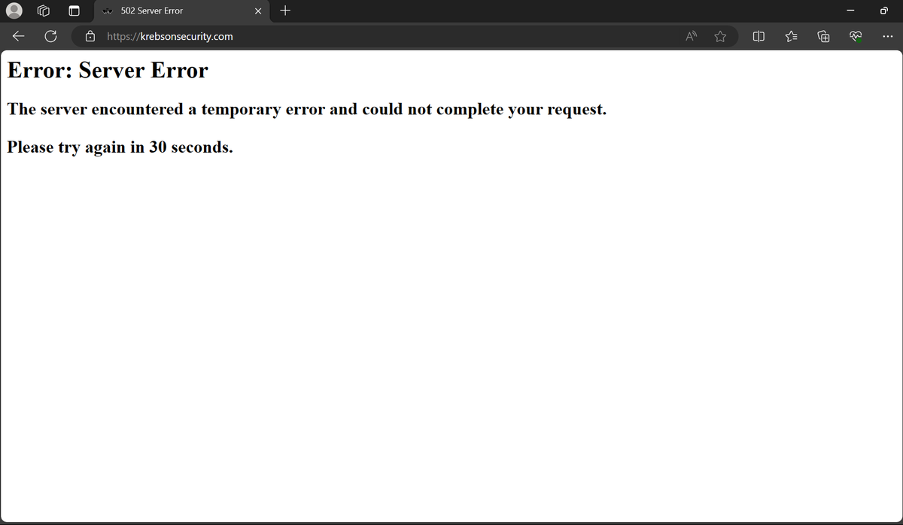
Task: Open the Collections icon
Action: coord(823,35)
